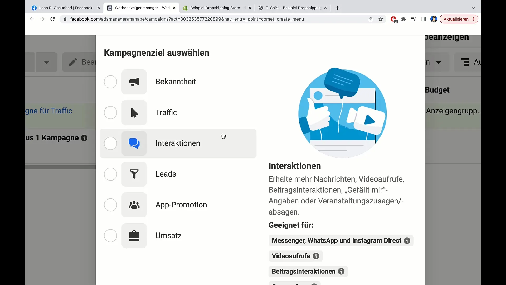
Task: Select the Interaktionen radio button
Action: click(x=110, y=143)
